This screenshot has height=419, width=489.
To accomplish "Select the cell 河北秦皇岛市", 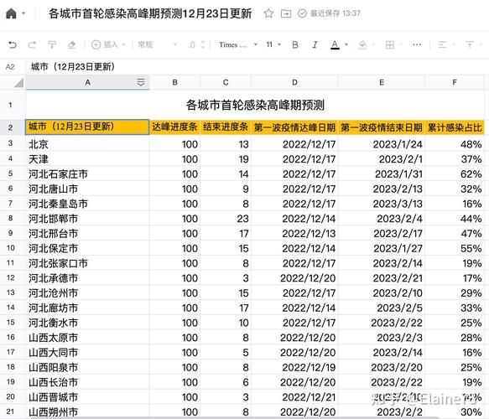I will coord(87,204).
